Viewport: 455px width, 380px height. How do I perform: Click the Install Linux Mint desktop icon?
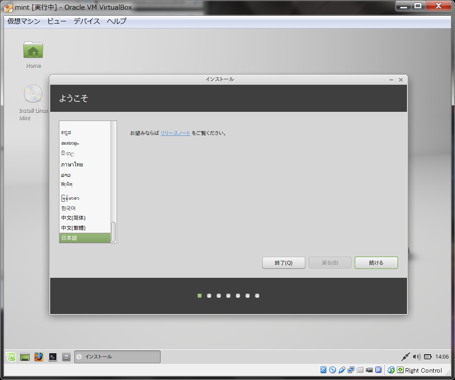click(x=33, y=93)
